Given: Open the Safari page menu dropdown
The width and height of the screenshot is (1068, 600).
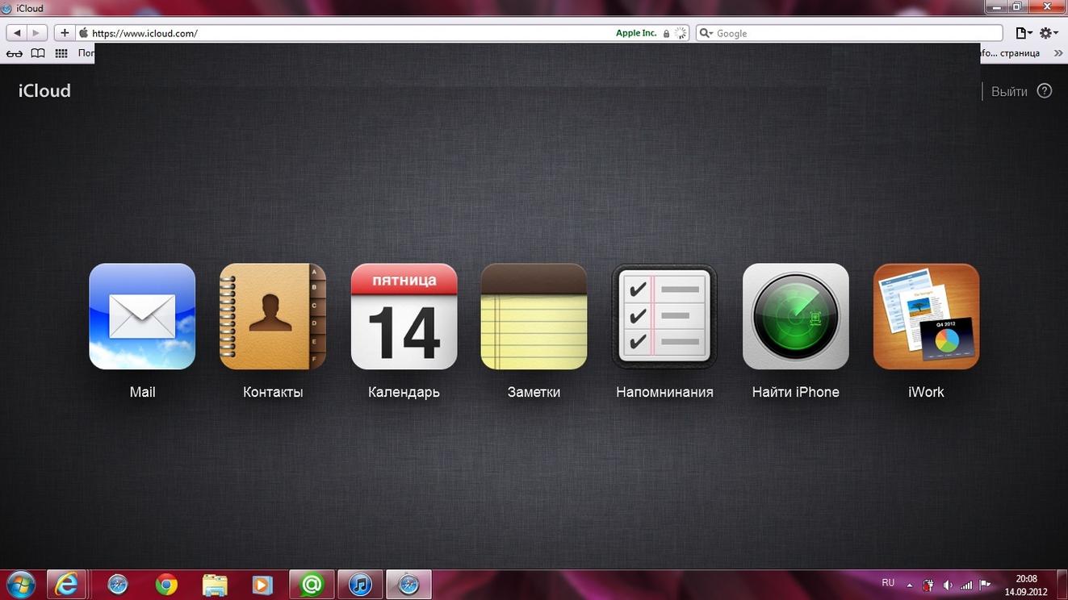Looking at the screenshot, I should pos(1024,33).
